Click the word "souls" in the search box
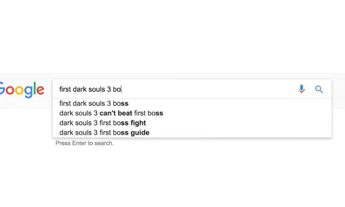The image size is (345, 207). coord(97,89)
